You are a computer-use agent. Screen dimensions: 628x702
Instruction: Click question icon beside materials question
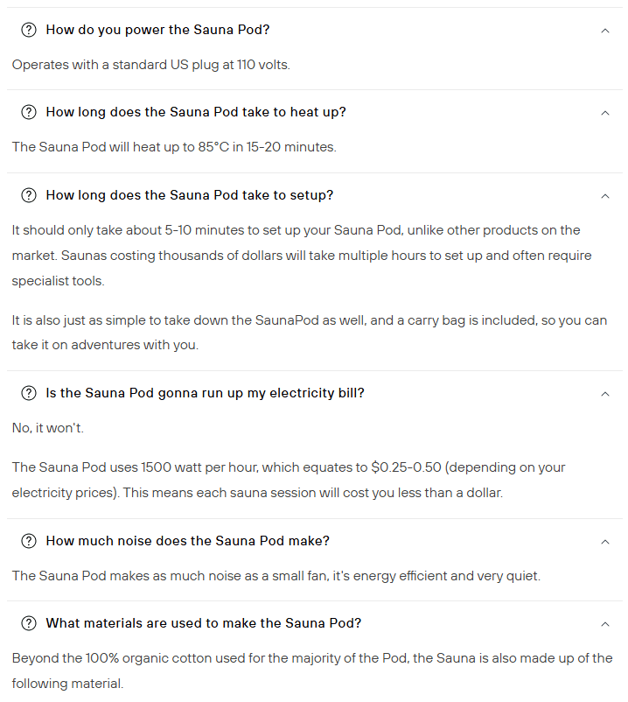click(29, 623)
